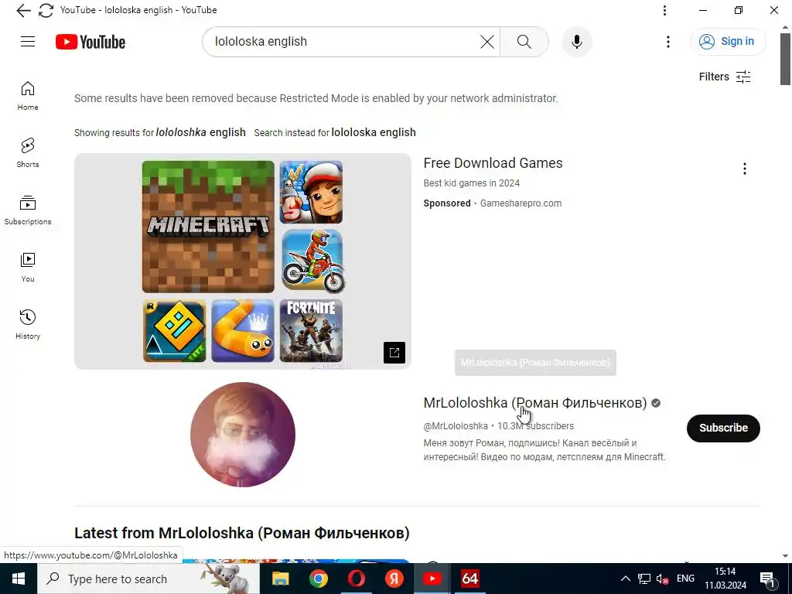Screen dimensions: 792x594
Task: Open the Filters panel
Action: [x=725, y=77]
